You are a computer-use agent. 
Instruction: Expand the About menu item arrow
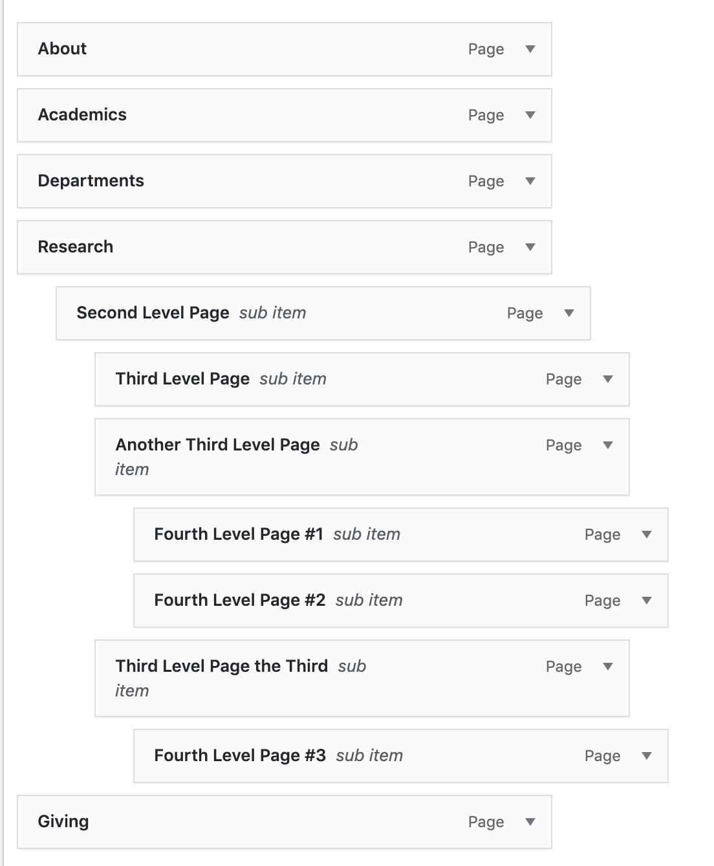pos(530,49)
